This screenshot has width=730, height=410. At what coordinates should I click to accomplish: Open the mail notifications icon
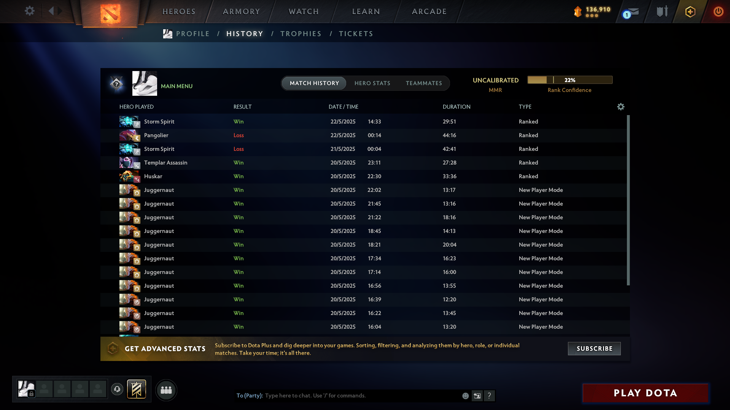[x=631, y=12]
